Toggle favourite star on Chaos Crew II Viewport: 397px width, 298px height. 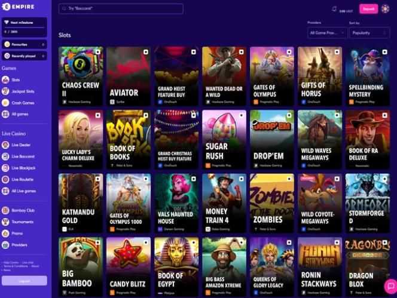point(97,52)
